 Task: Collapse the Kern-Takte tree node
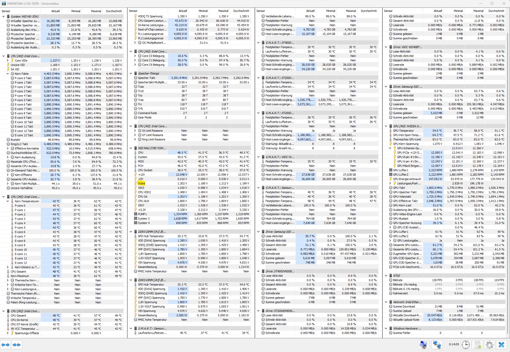pos(8,74)
